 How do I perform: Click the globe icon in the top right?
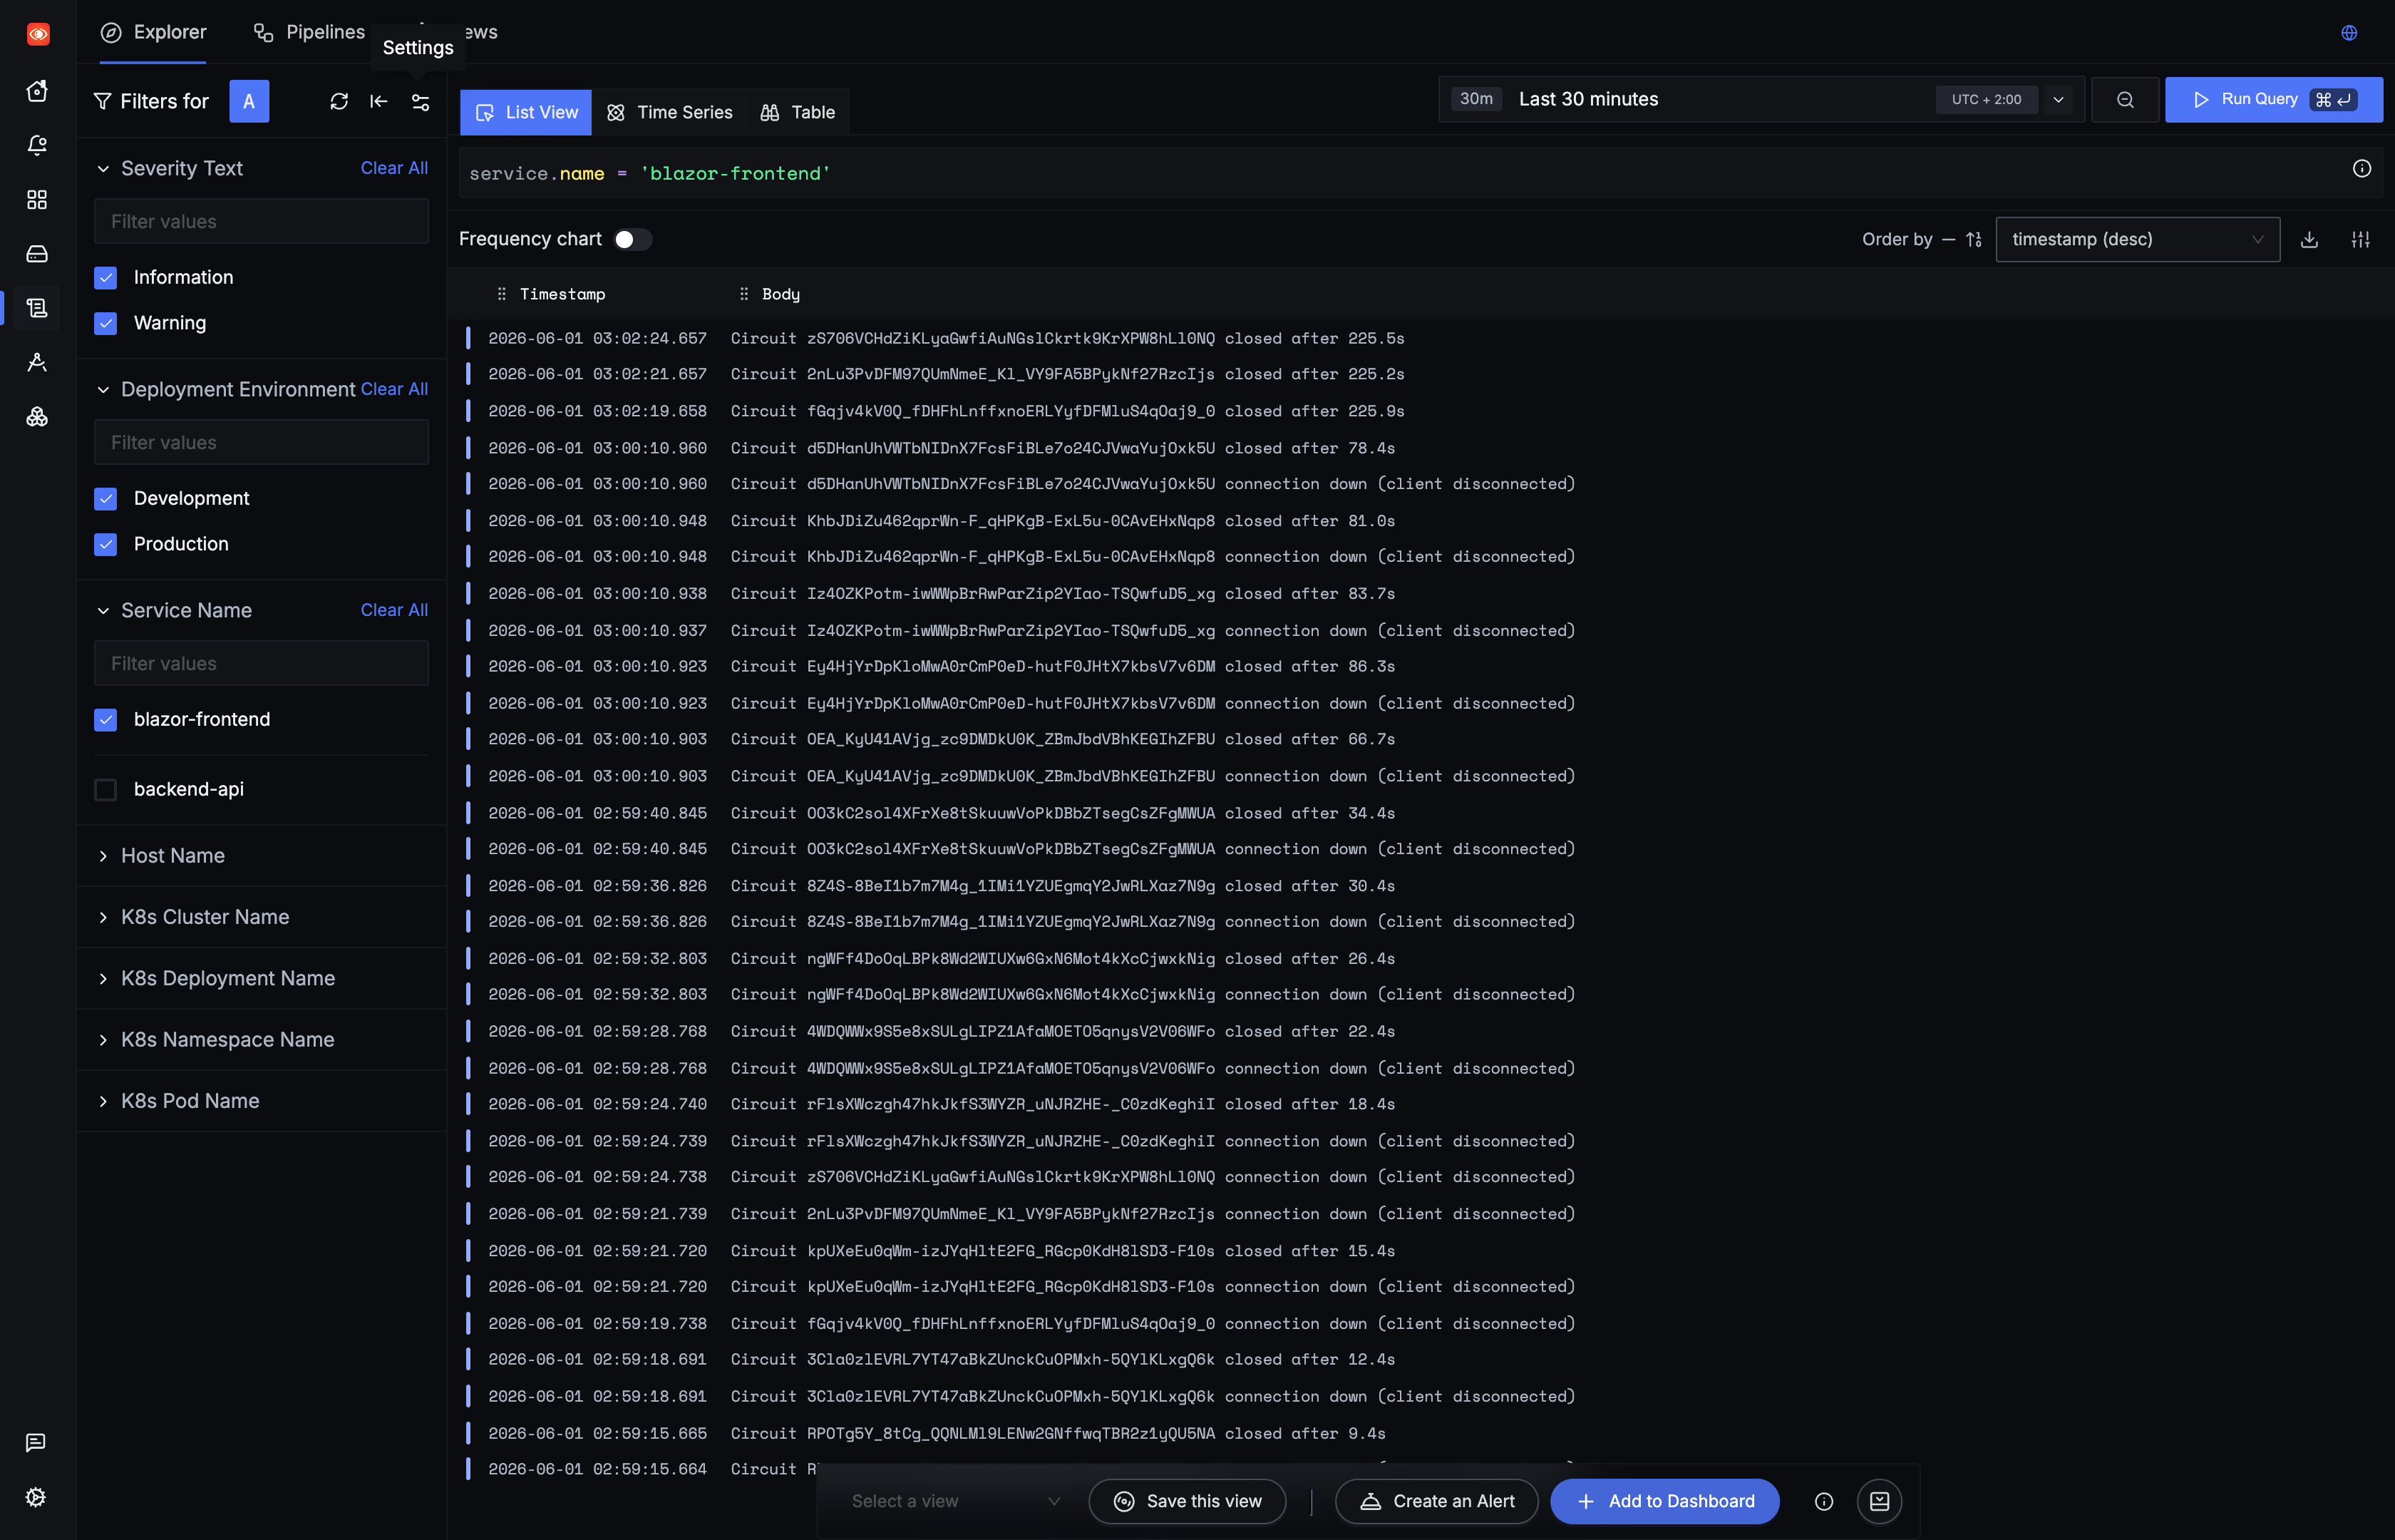(2349, 33)
